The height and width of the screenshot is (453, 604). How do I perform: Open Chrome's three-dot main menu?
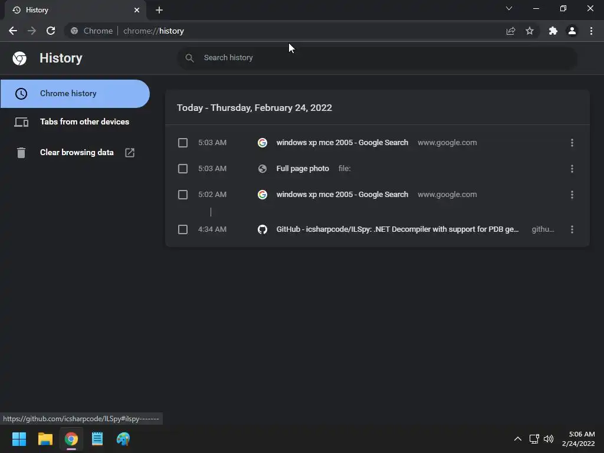(591, 31)
